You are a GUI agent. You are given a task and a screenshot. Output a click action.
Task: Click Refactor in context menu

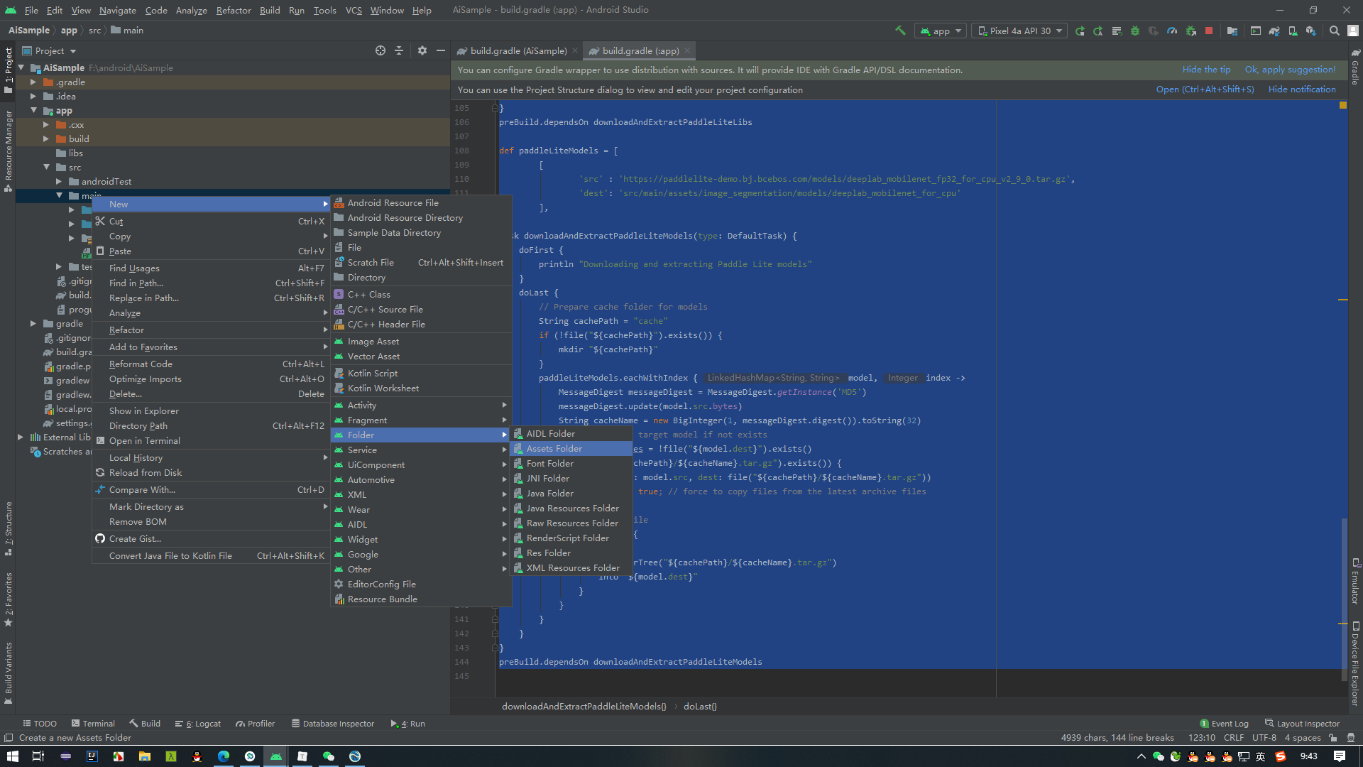click(212, 330)
